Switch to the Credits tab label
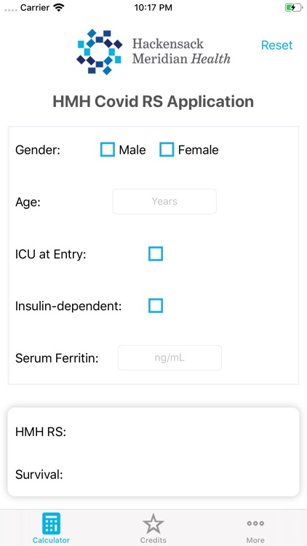The image size is (307, 546). [x=153, y=540]
